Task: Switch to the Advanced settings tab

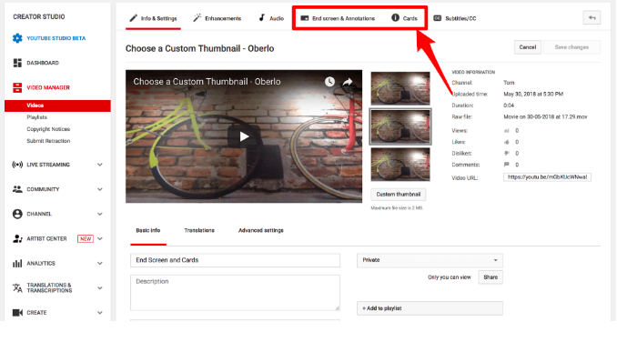Action: pos(261,230)
